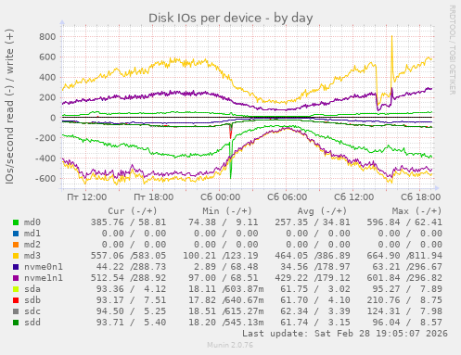Select the md1 legend label
This screenshot has height=355, width=461.
(32, 234)
